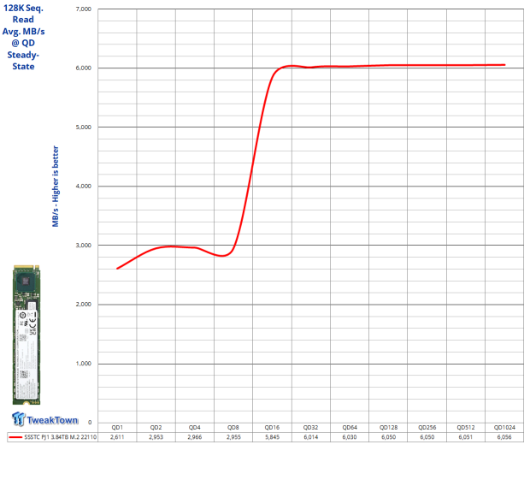Click the 0 y-axis label
530x486 pixels.
coord(90,423)
